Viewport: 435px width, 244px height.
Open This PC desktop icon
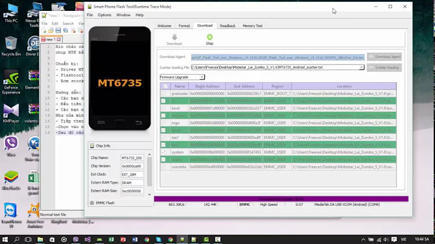11,13
